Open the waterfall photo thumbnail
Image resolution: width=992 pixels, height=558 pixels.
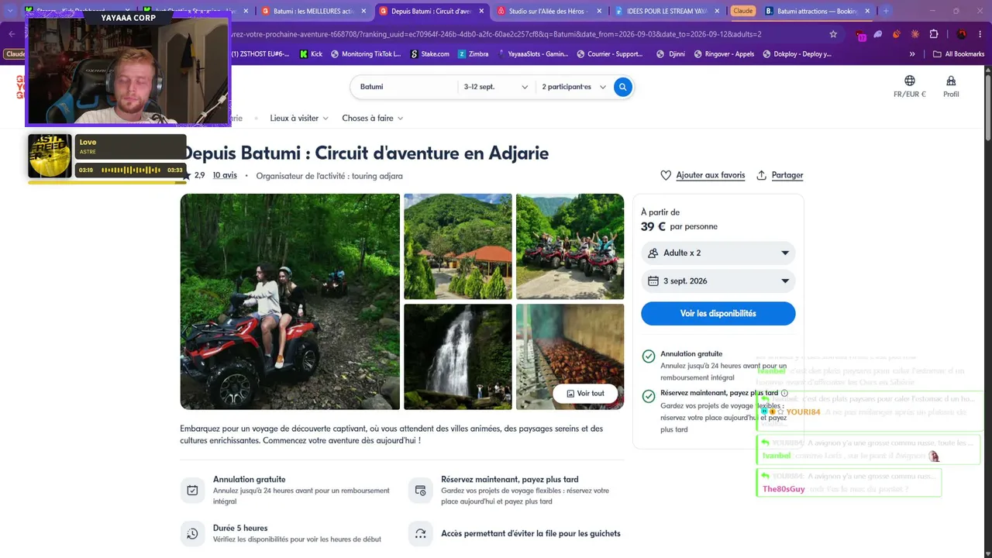pos(458,356)
